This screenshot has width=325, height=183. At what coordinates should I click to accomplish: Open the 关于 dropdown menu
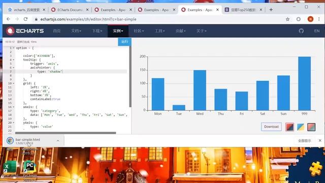(202, 31)
